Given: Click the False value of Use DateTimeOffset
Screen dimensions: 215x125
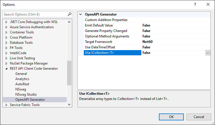Looking at the screenshot, I should tap(146, 47).
